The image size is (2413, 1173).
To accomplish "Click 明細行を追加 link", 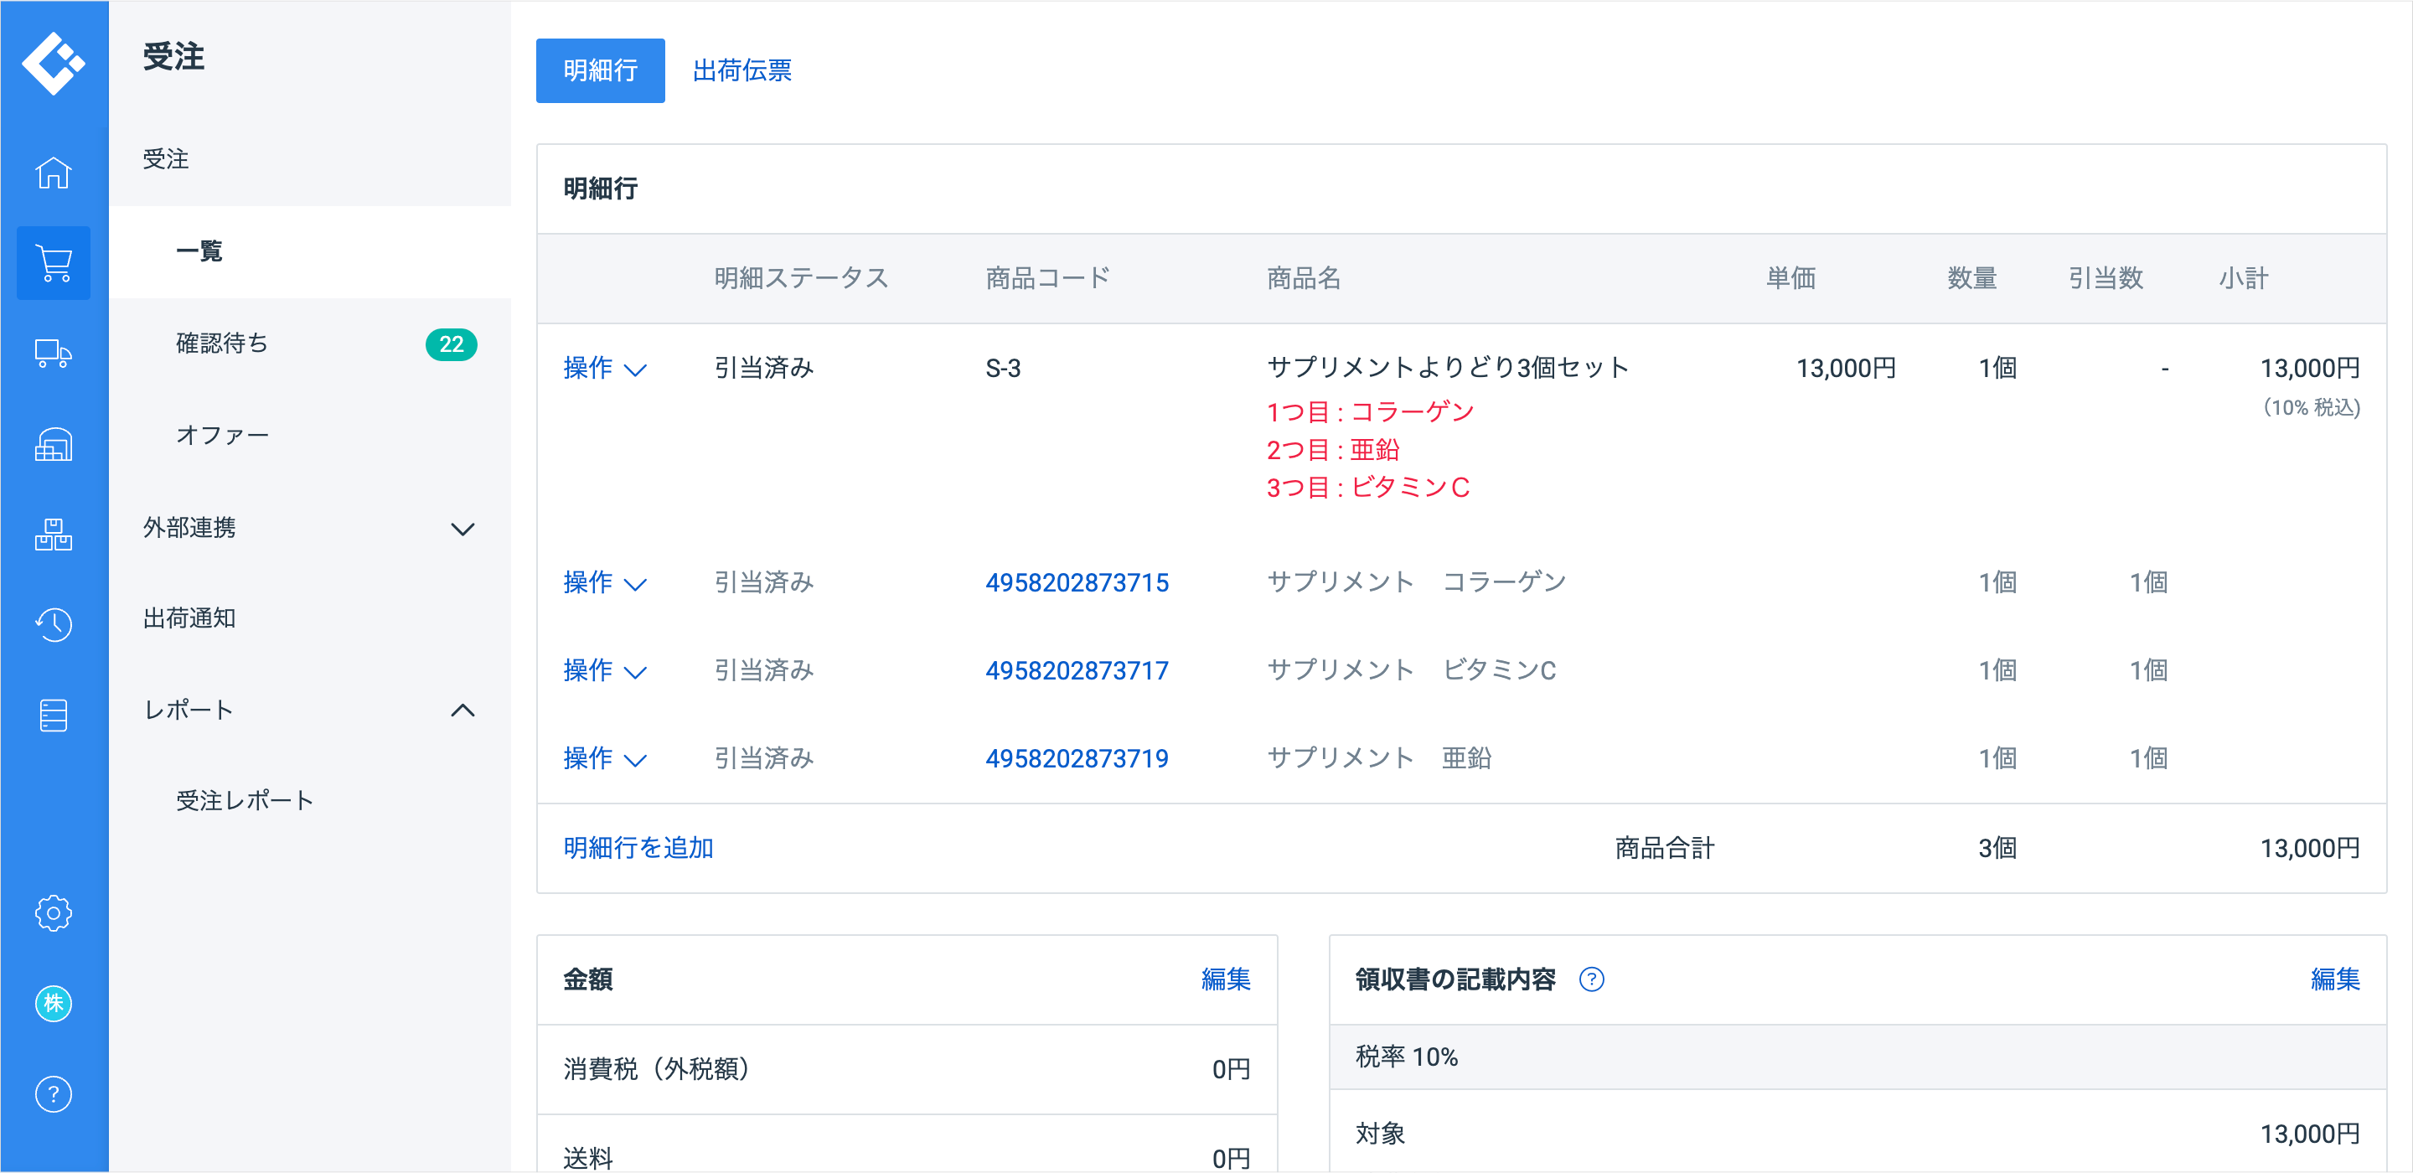I will (x=638, y=848).
